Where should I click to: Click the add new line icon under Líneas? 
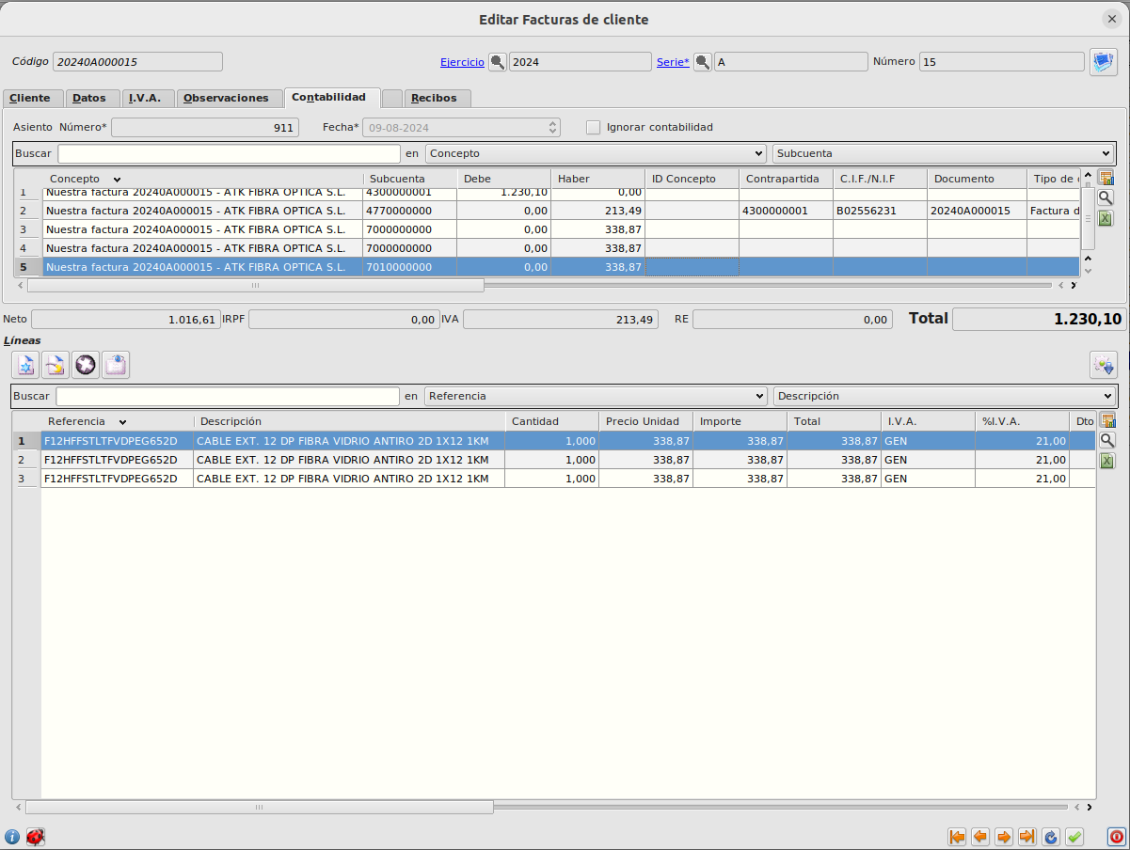(x=25, y=365)
